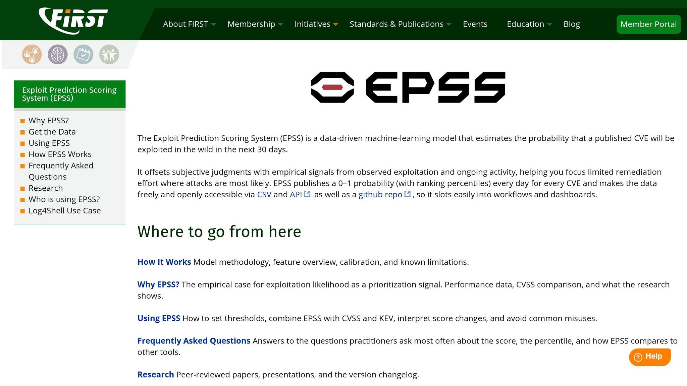
Task: Open the bold Using EPSS body link
Action: pos(159,318)
